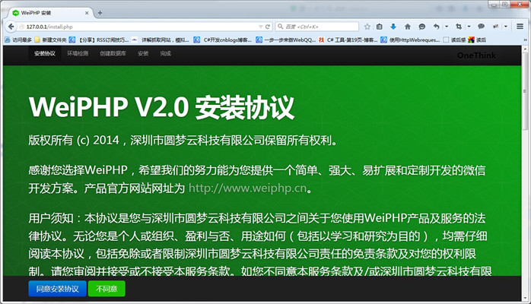Go back with the browser back arrow

11,27
